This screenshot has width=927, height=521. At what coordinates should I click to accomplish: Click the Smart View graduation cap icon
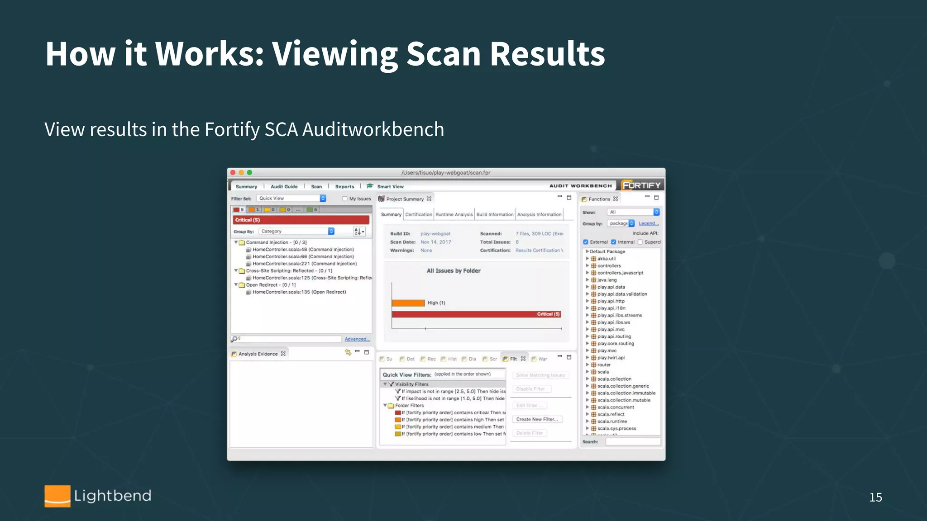(x=370, y=186)
